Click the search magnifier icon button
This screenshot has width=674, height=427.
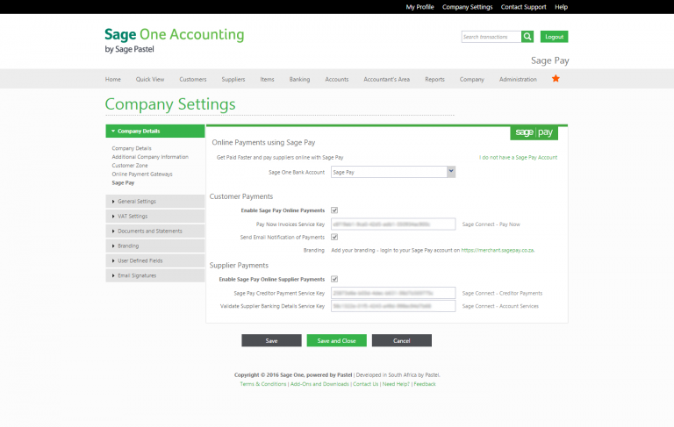[527, 37]
